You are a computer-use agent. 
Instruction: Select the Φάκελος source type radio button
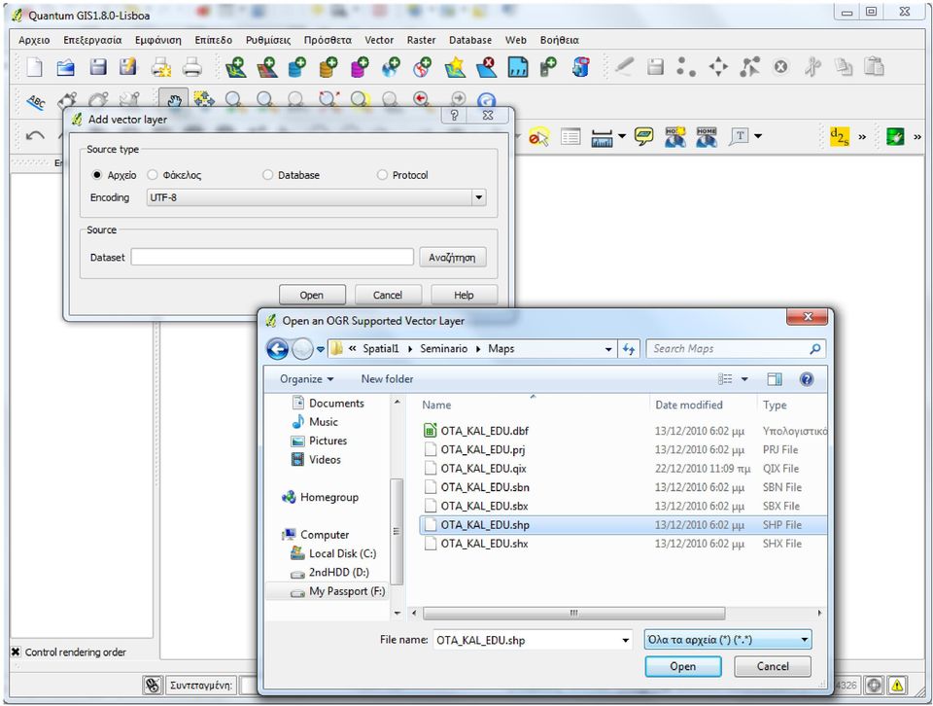click(153, 175)
